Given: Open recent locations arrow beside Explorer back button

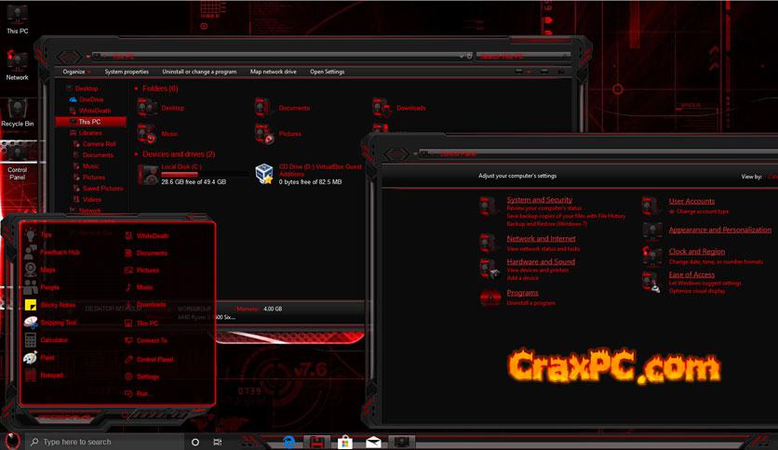Looking at the screenshot, I should (87, 57).
